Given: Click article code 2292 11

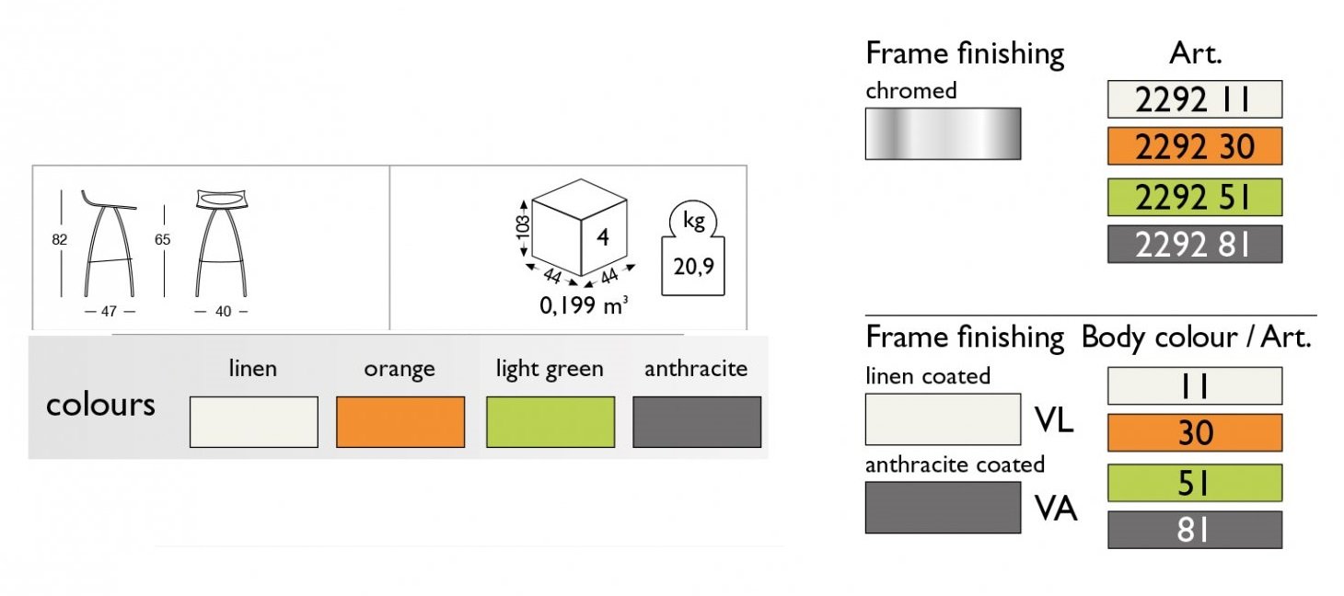Looking at the screenshot, I should (x=1193, y=99).
